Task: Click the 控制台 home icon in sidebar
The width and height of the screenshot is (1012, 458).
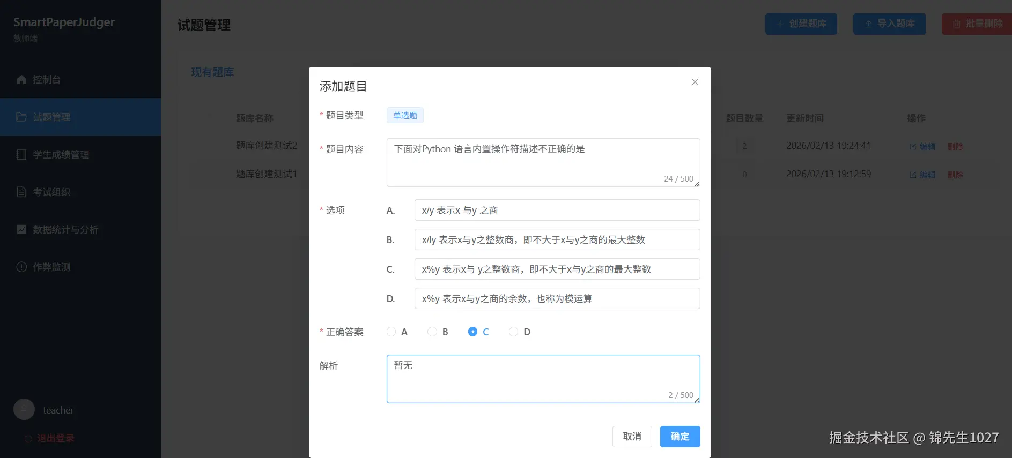Action: click(21, 79)
